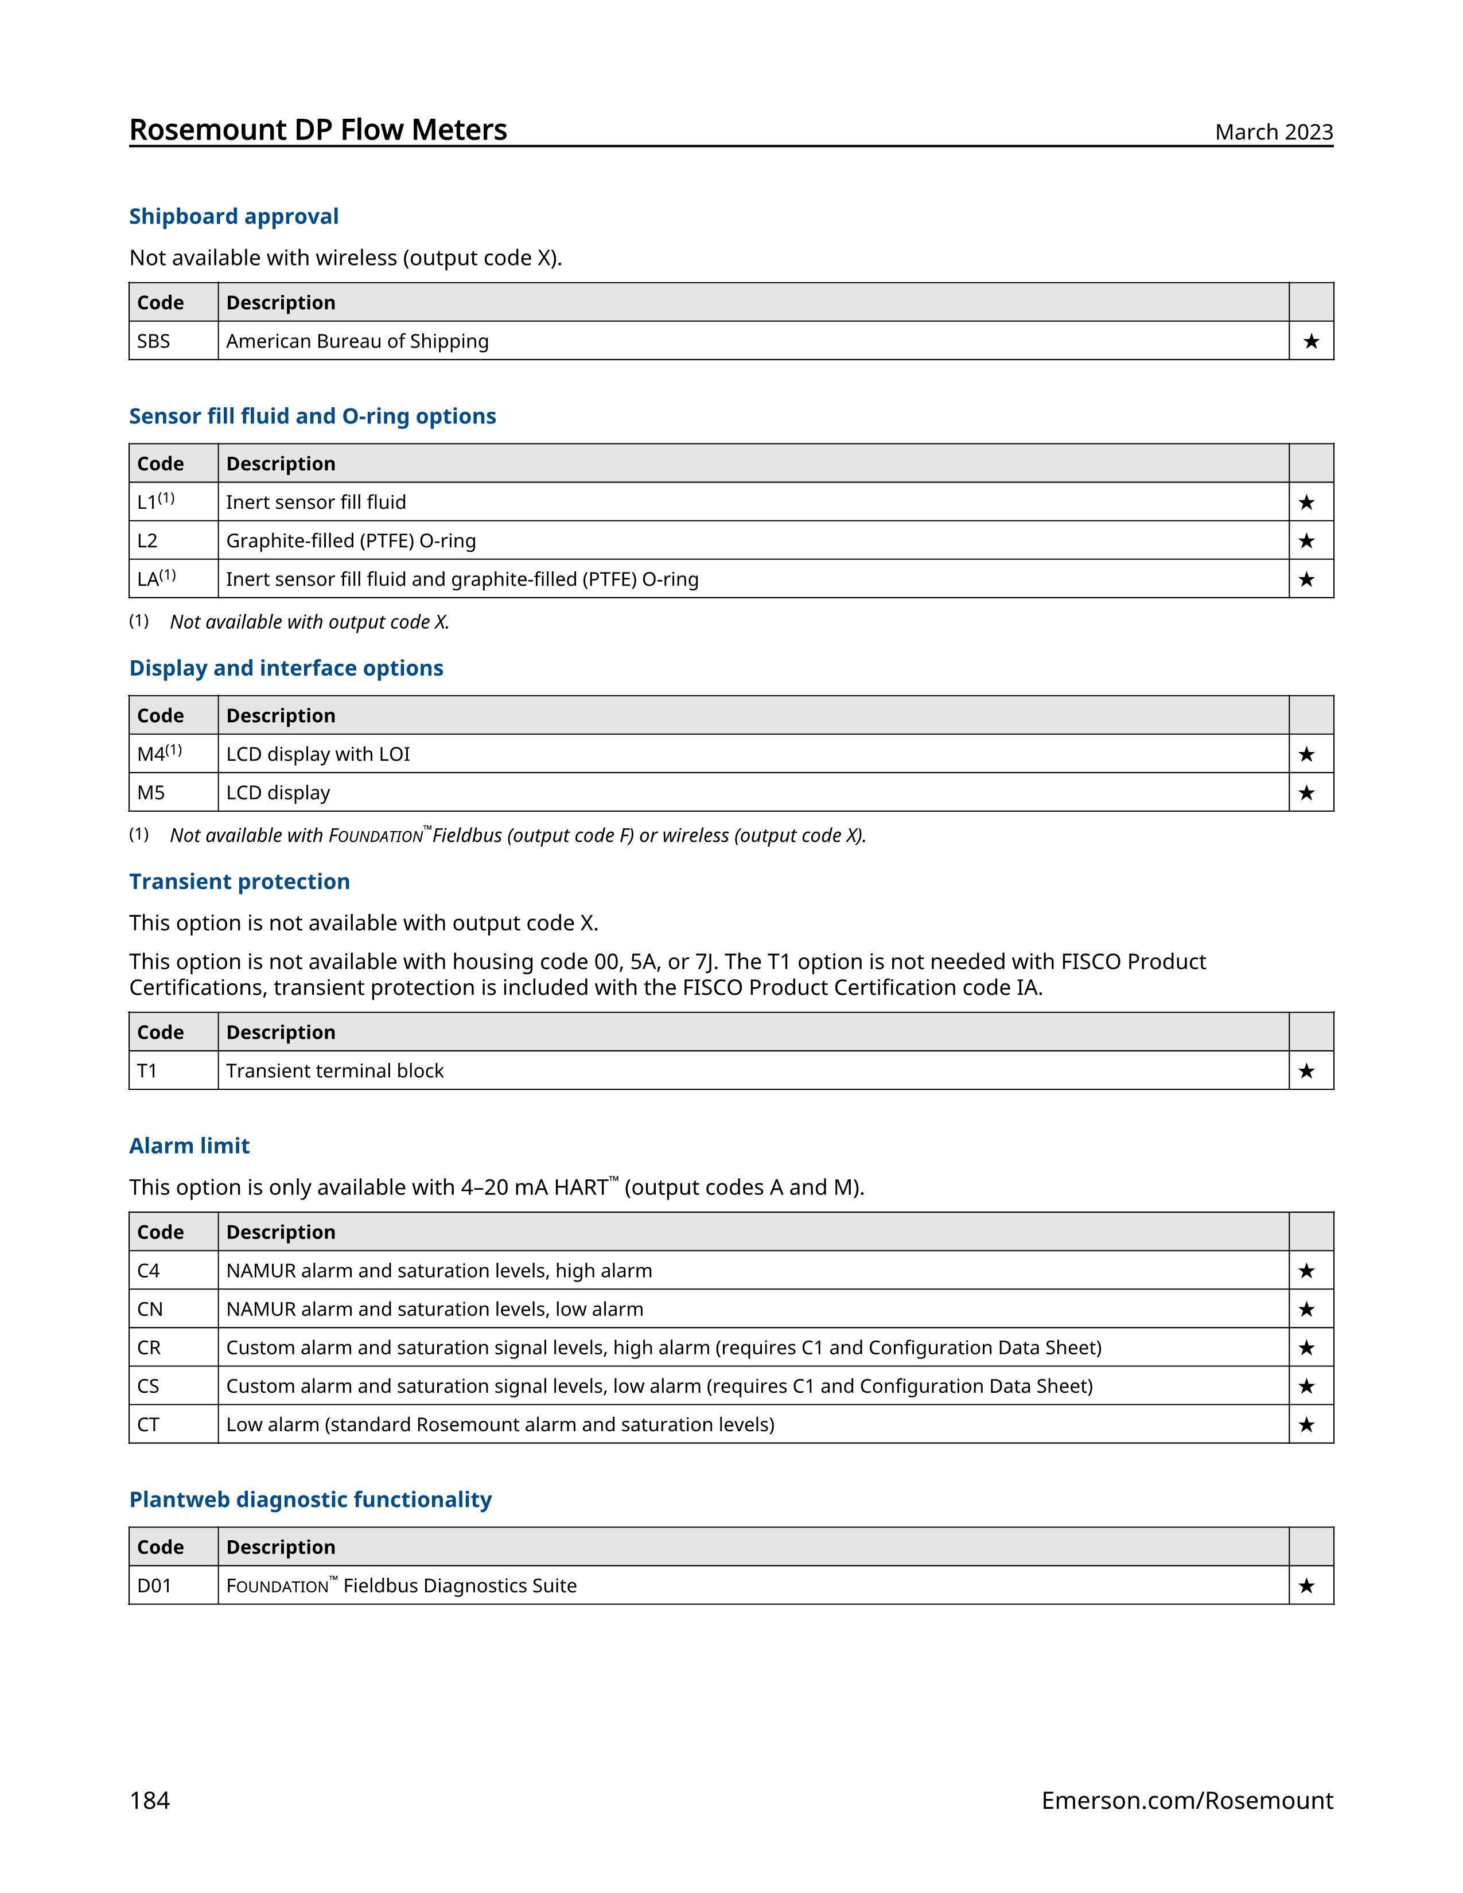Click the star in the CT Low alarm row
This screenshot has width=1463, height=1893.
tap(1307, 1425)
